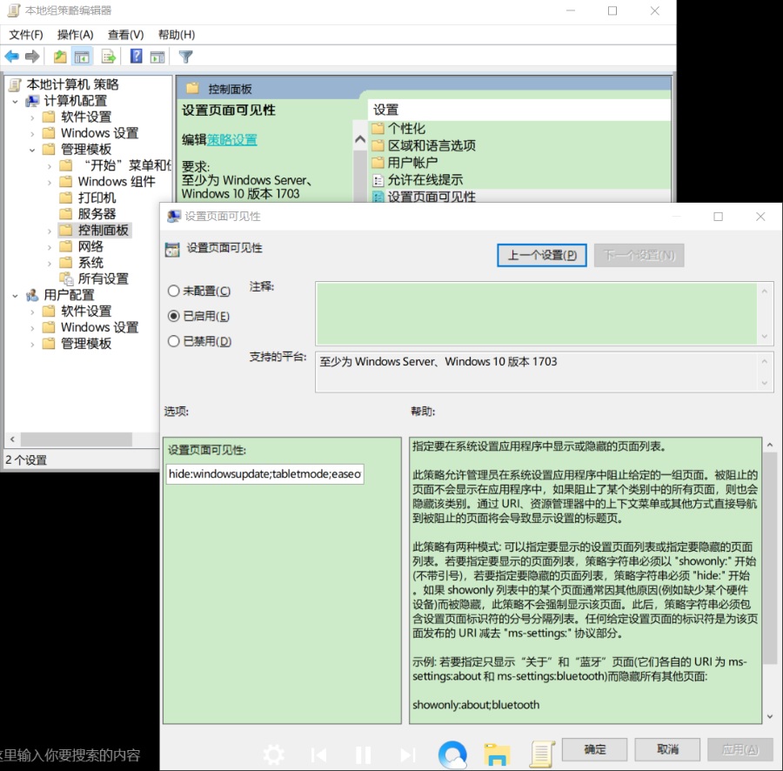Click the taskbar search box
The width and height of the screenshot is (783, 771).
(x=70, y=754)
